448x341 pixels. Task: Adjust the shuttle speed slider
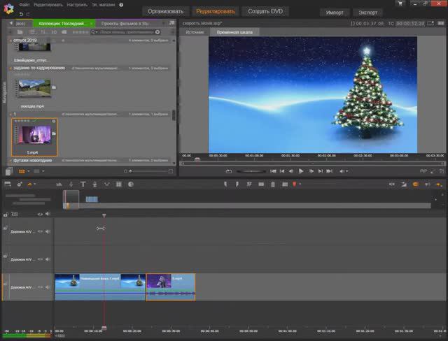point(251,171)
